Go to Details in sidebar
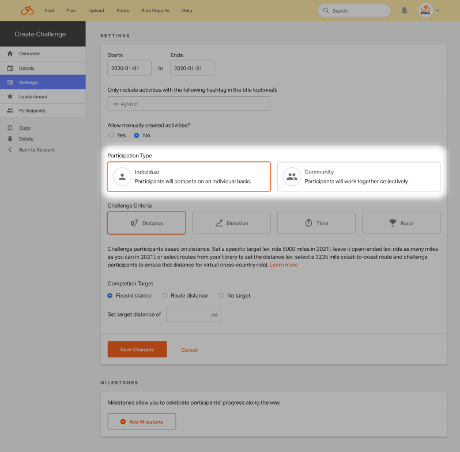 [x=43, y=68]
